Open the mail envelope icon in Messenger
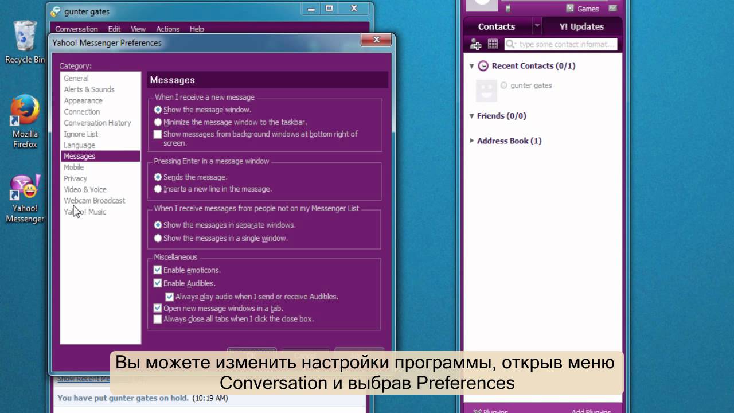This screenshot has height=413, width=734. [613, 9]
